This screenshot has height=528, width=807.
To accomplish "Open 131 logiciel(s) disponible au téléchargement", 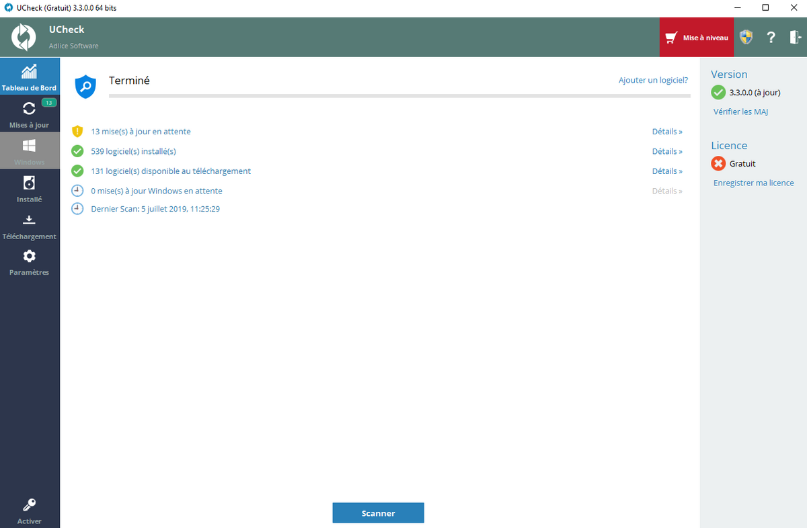I will point(171,171).
